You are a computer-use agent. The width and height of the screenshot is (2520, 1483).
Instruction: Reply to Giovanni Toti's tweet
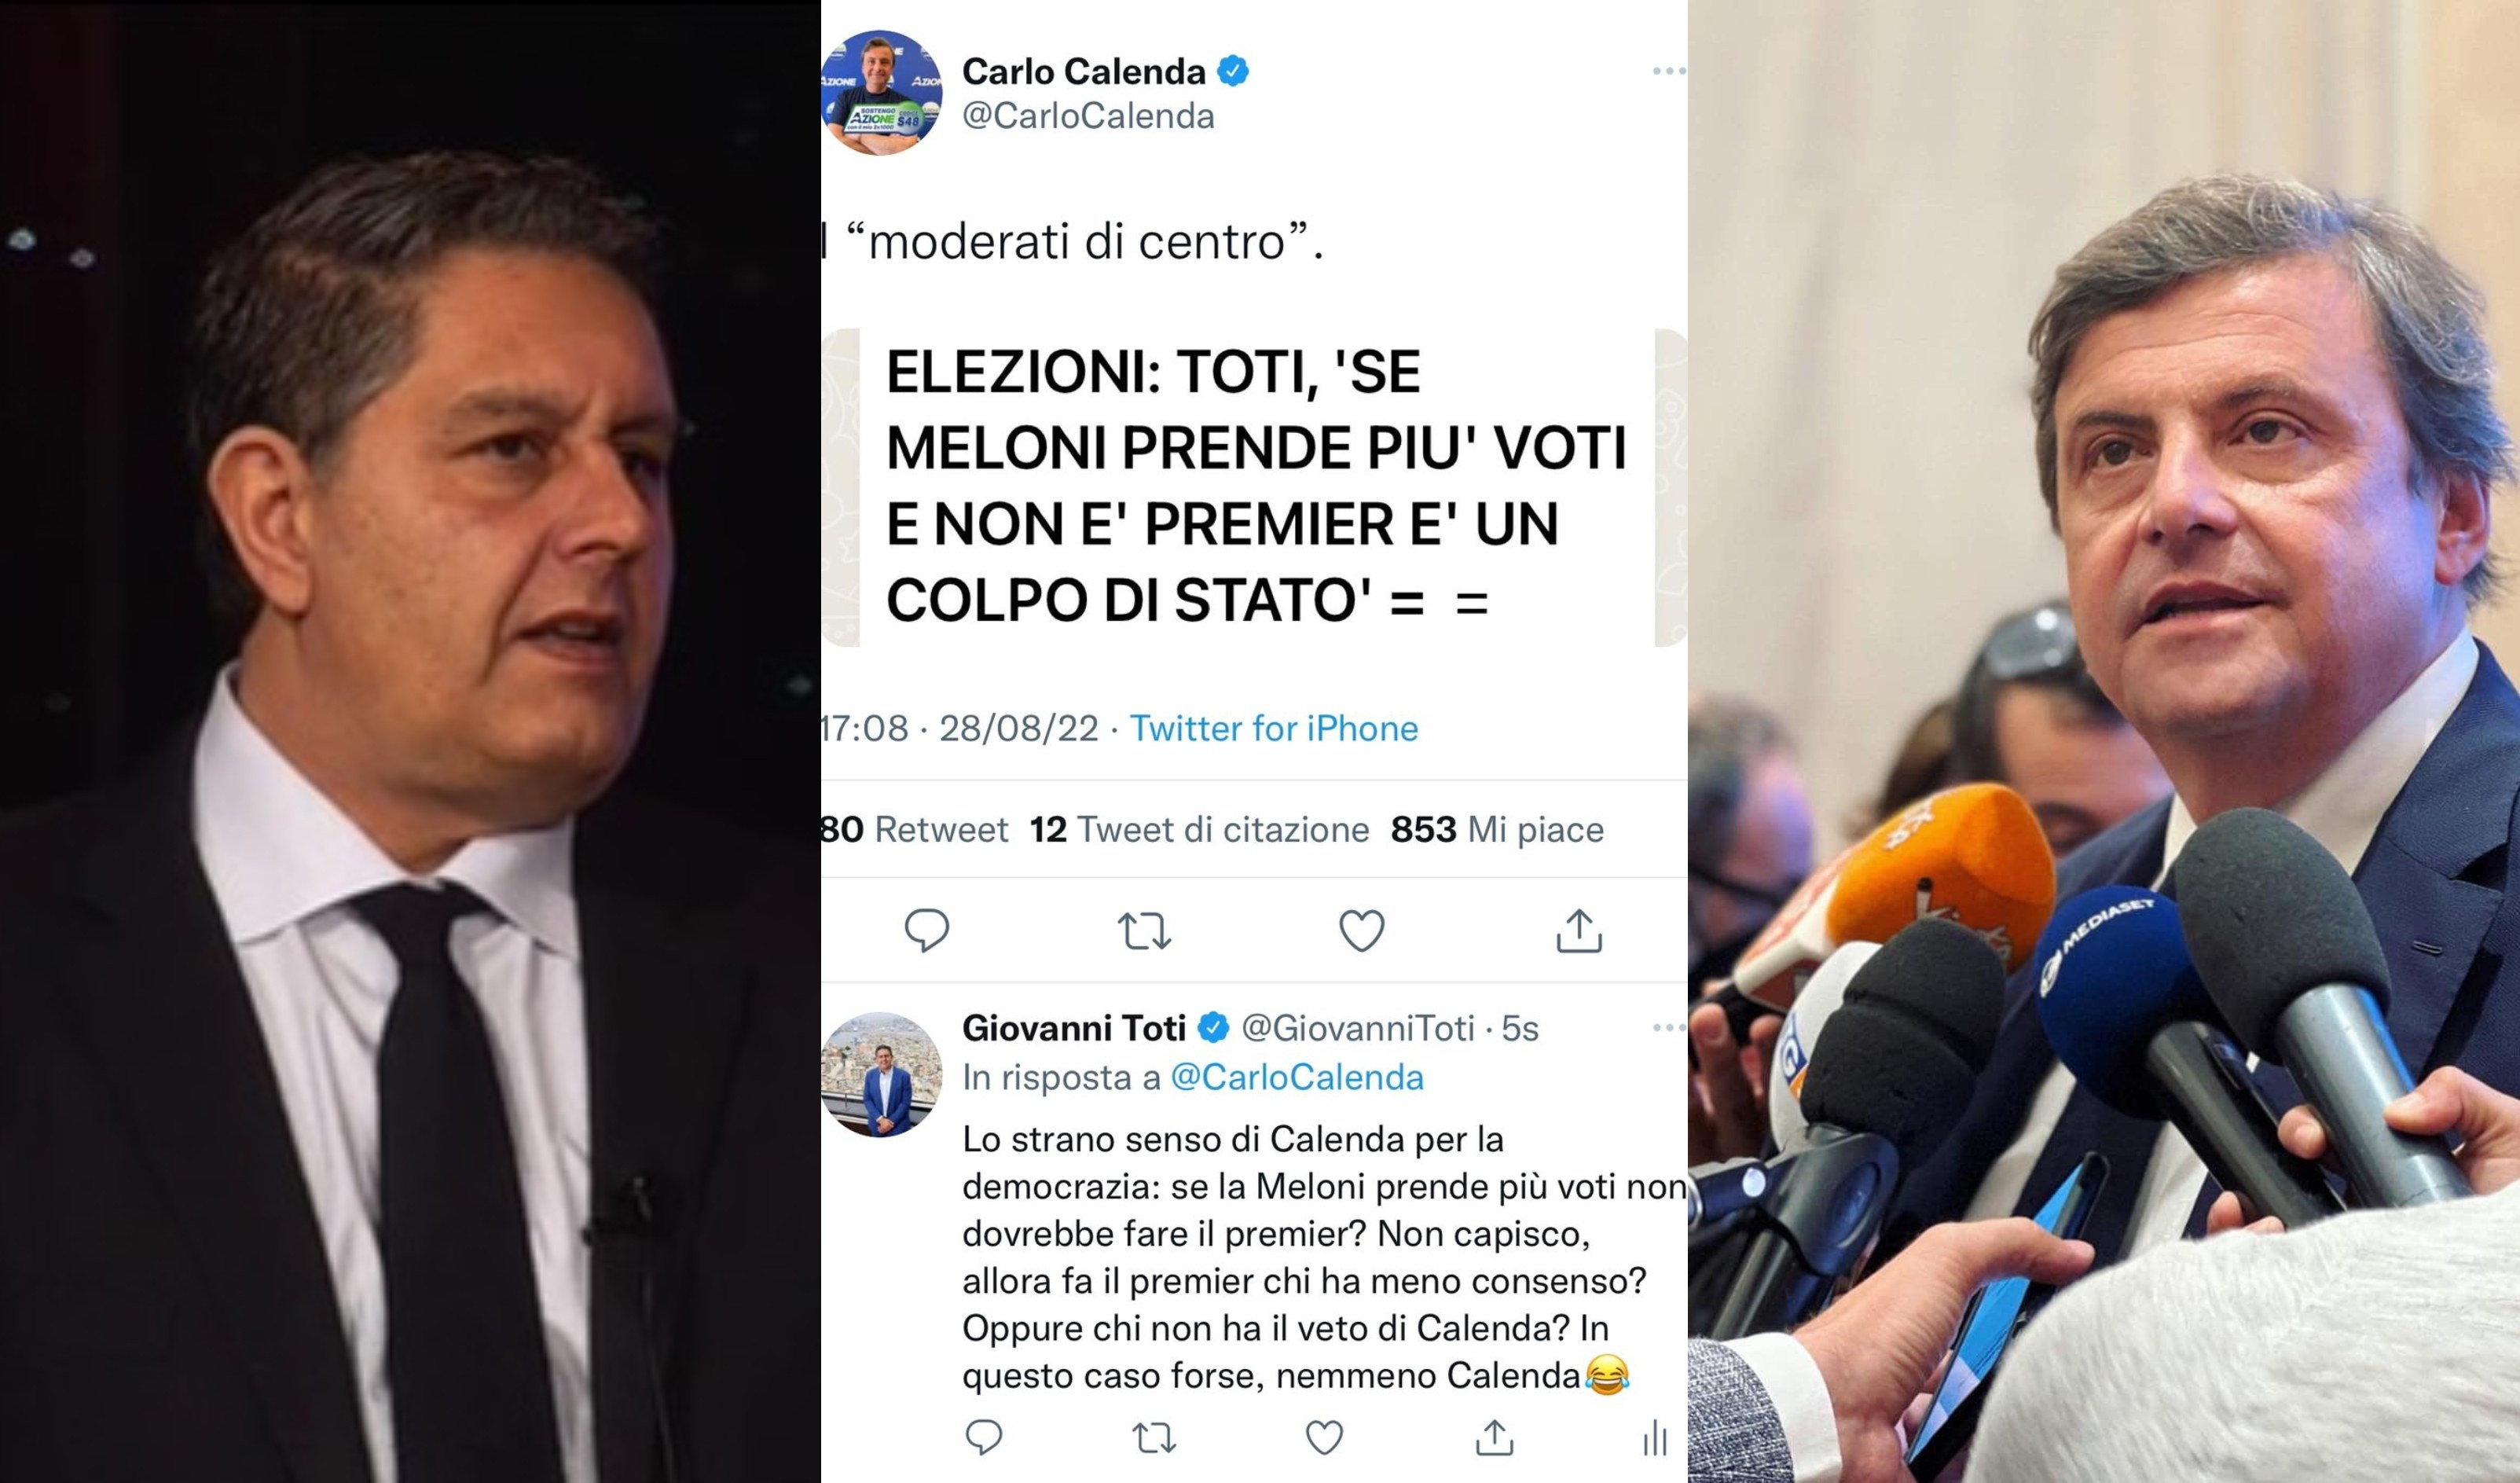tap(983, 1437)
